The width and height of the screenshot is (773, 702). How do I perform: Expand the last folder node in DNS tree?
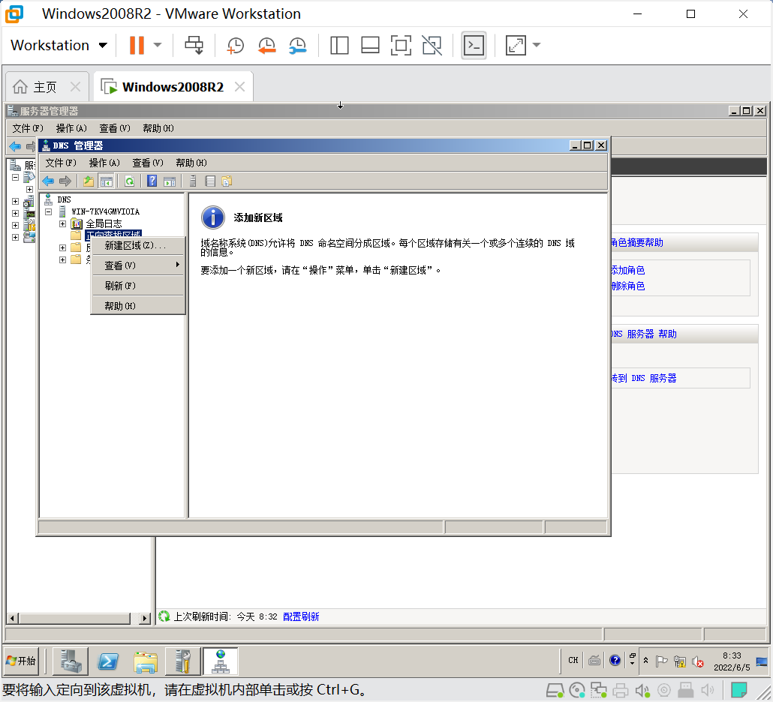pos(62,259)
